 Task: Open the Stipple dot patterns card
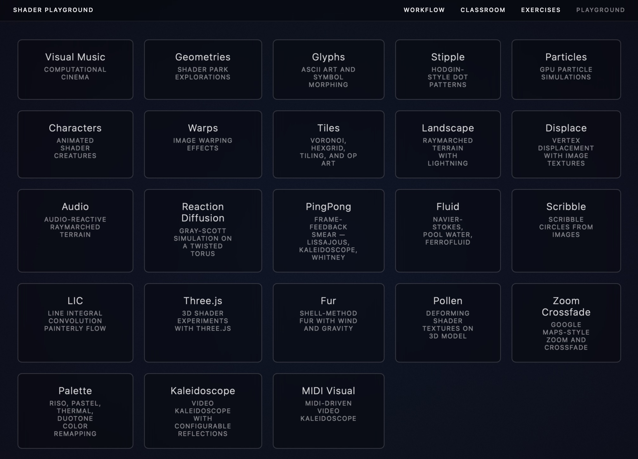point(448,69)
